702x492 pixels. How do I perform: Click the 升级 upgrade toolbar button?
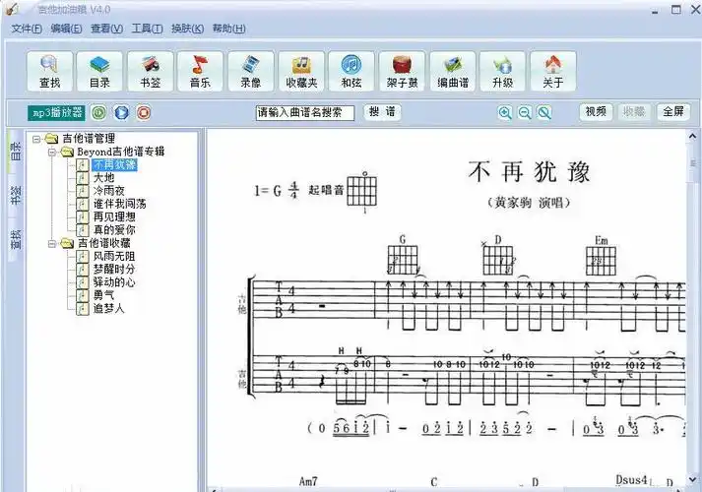pyautogui.click(x=502, y=72)
